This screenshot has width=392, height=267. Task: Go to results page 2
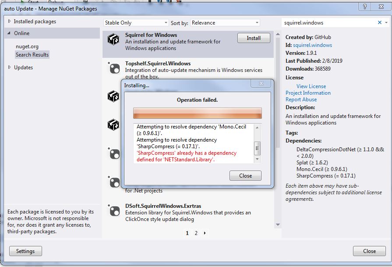[196, 233]
